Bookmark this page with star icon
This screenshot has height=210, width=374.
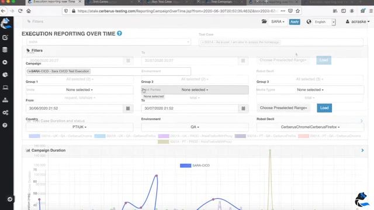tap(297, 11)
